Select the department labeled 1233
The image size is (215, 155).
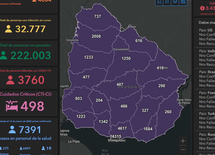[x=88, y=57]
